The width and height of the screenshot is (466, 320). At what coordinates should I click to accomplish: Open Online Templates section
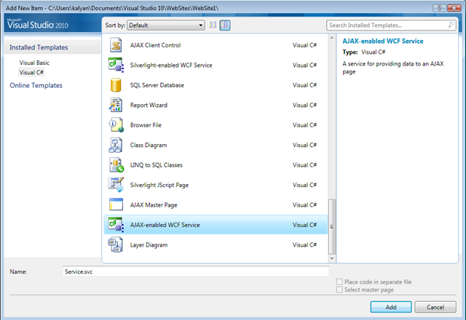(x=36, y=86)
